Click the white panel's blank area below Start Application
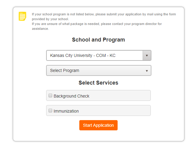 click(x=98, y=136)
